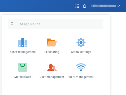
Task: Click the search magnifier icon
Action: click(x=12, y=24)
